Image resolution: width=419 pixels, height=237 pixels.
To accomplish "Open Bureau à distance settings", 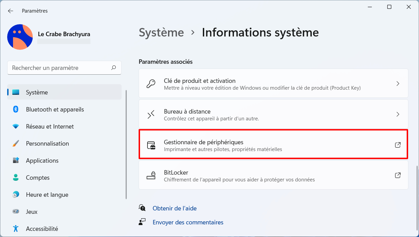I will [274, 114].
